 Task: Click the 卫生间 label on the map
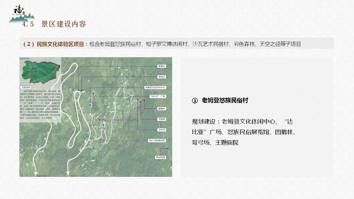coord(162,130)
